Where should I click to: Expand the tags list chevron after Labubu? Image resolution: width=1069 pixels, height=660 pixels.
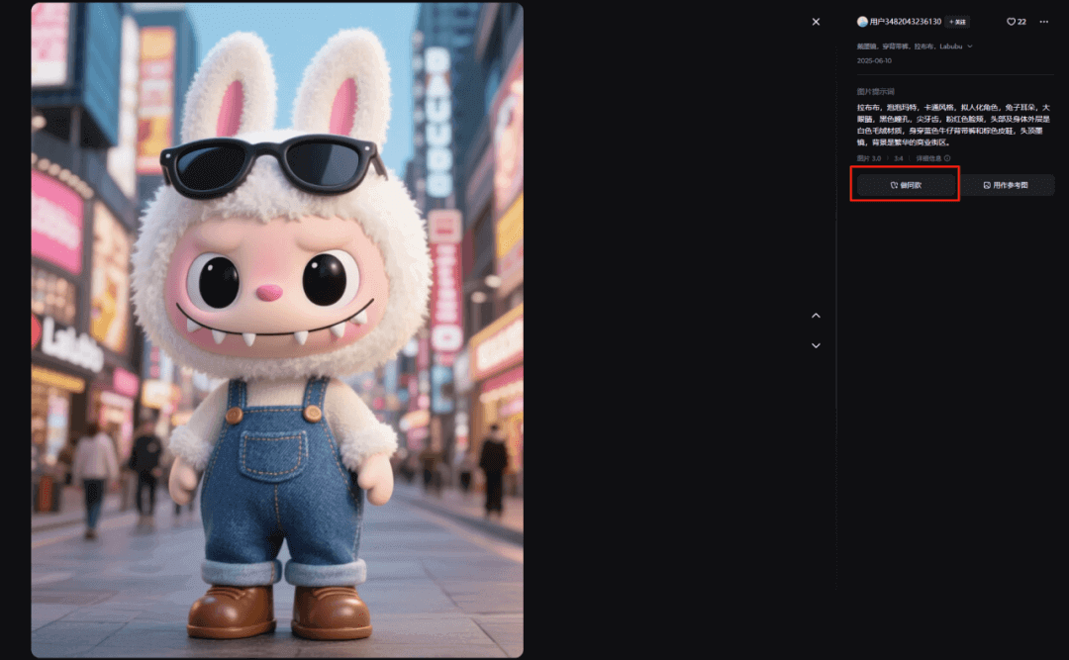pyautogui.click(x=970, y=47)
